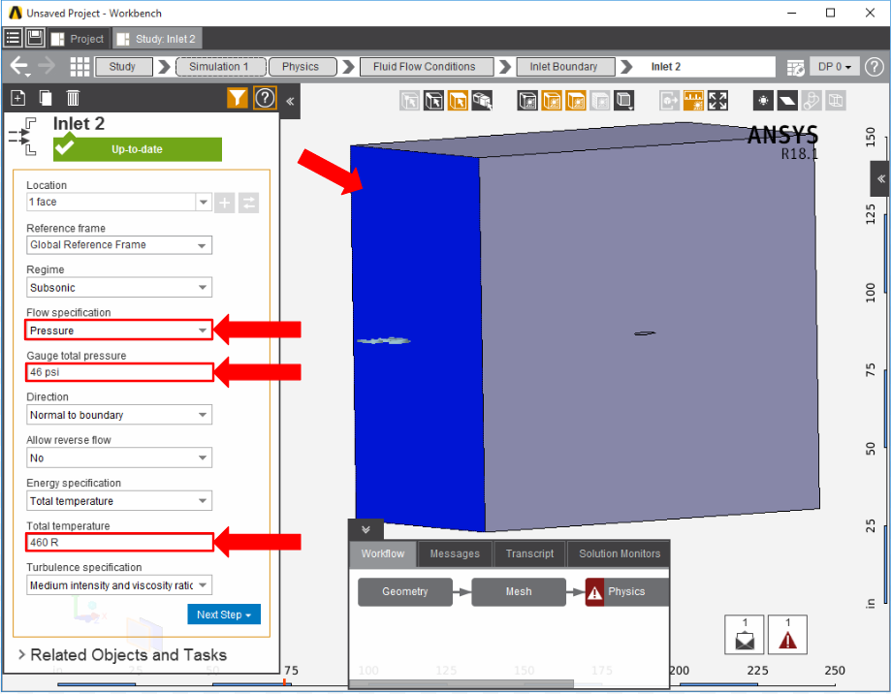Toggle the active face selection mode

(458, 101)
